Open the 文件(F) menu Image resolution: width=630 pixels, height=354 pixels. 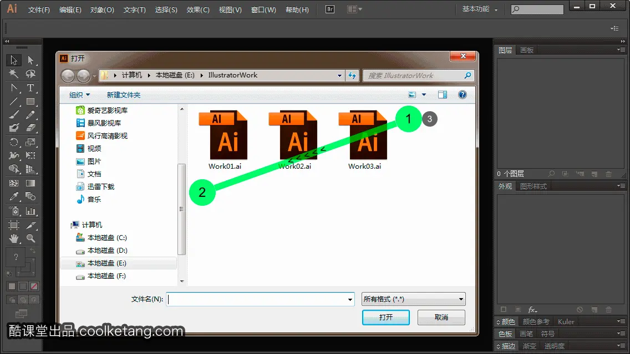(x=39, y=9)
